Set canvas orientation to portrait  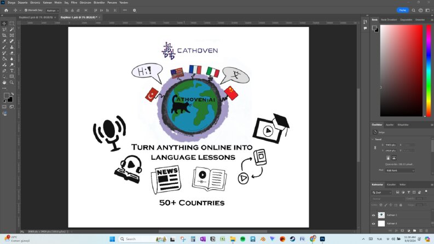[388, 158]
